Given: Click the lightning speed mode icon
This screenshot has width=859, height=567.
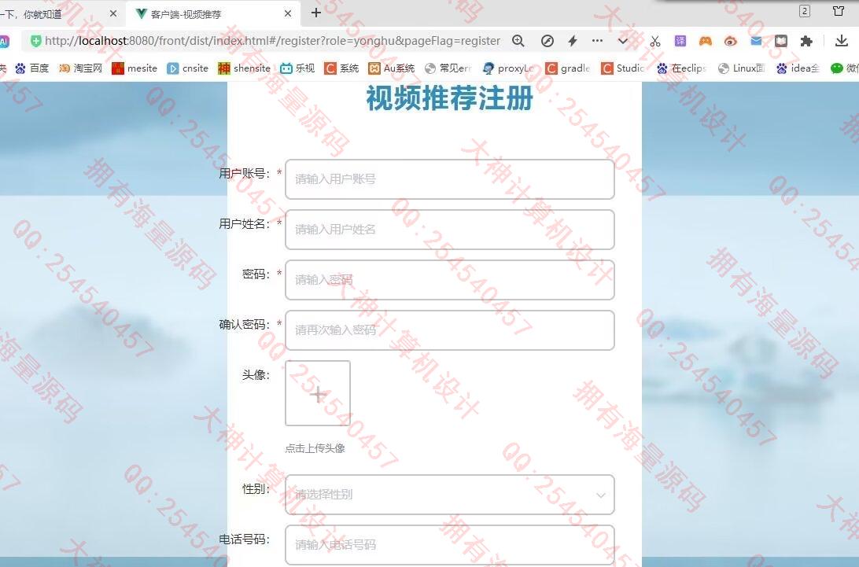Looking at the screenshot, I should point(573,41).
